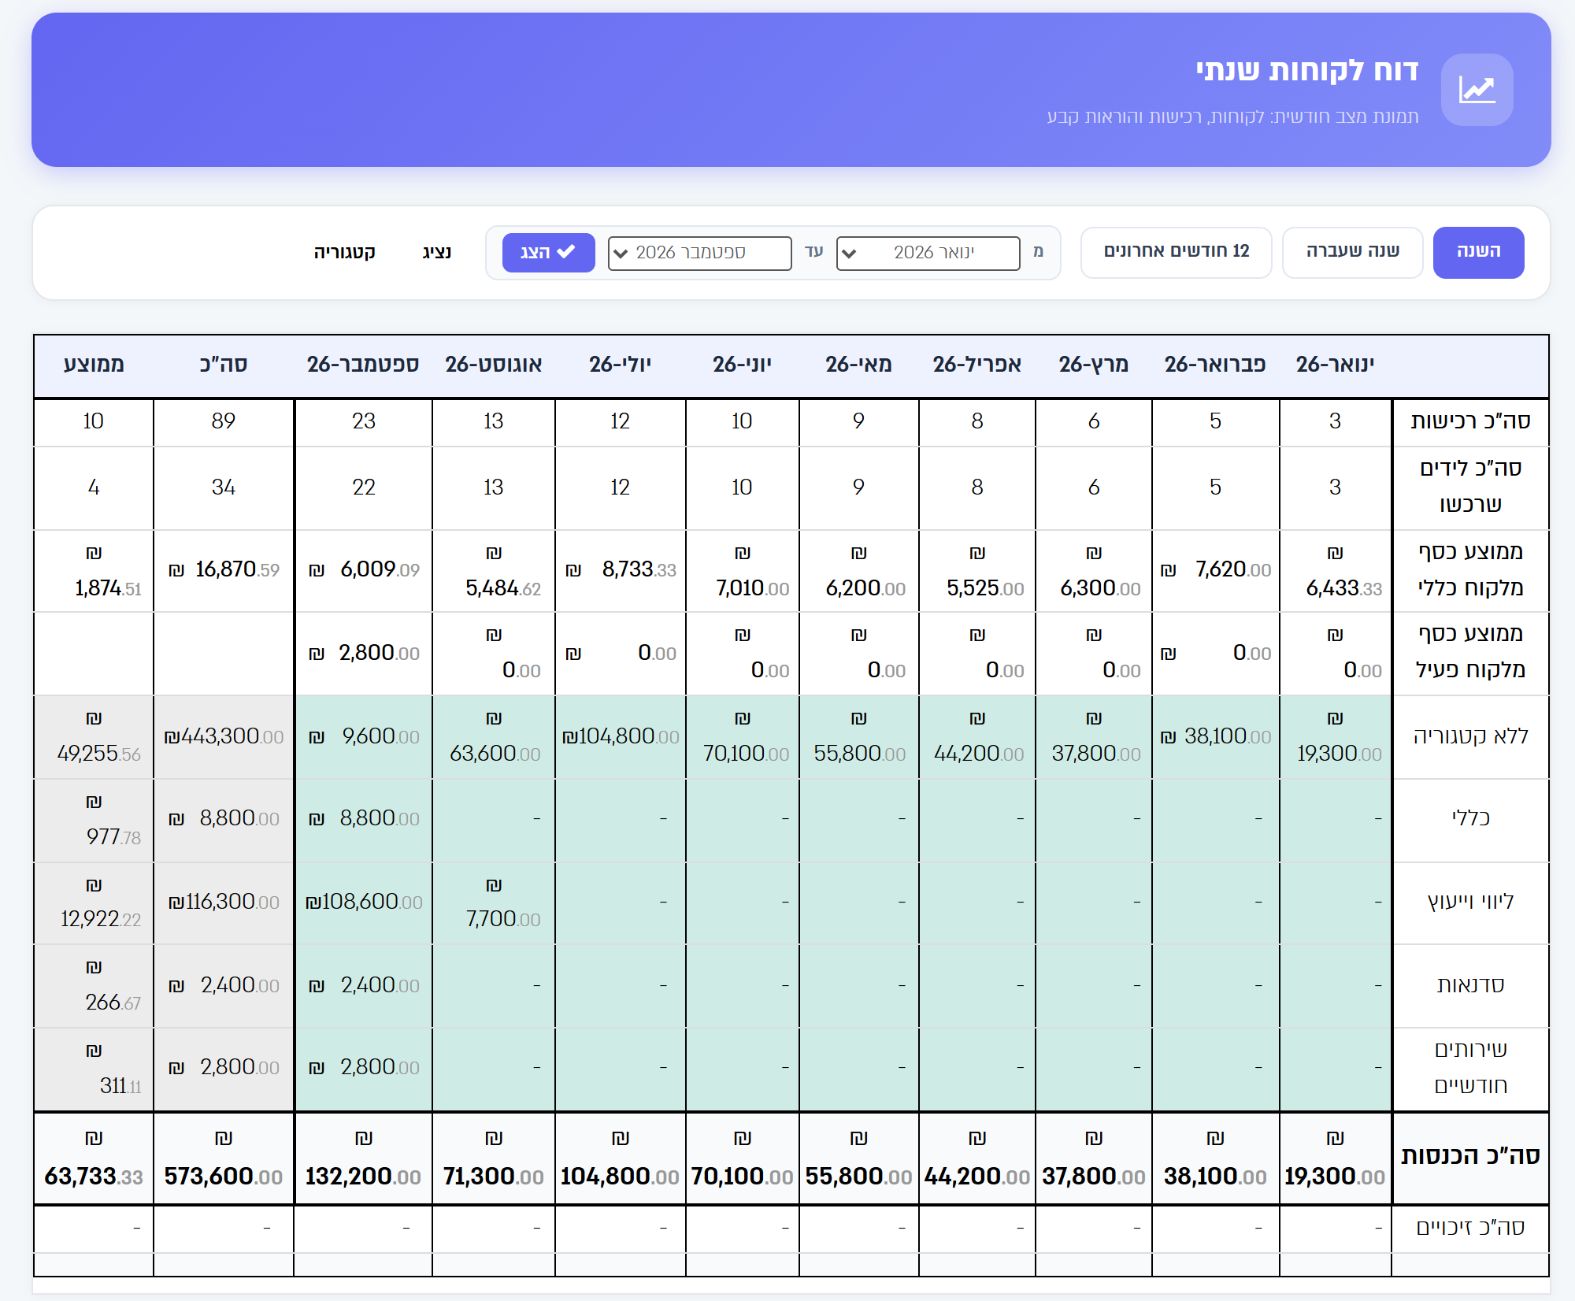Click the ממוצע column header
The height and width of the screenshot is (1301, 1575).
click(94, 365)
